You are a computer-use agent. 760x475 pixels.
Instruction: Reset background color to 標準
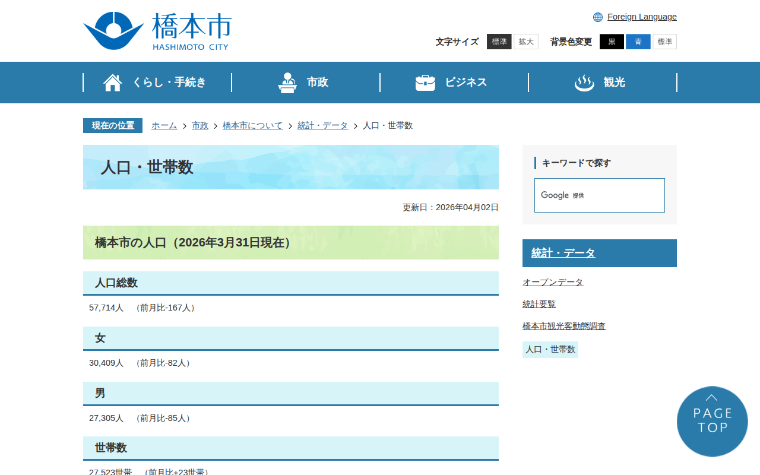[664, 42]
